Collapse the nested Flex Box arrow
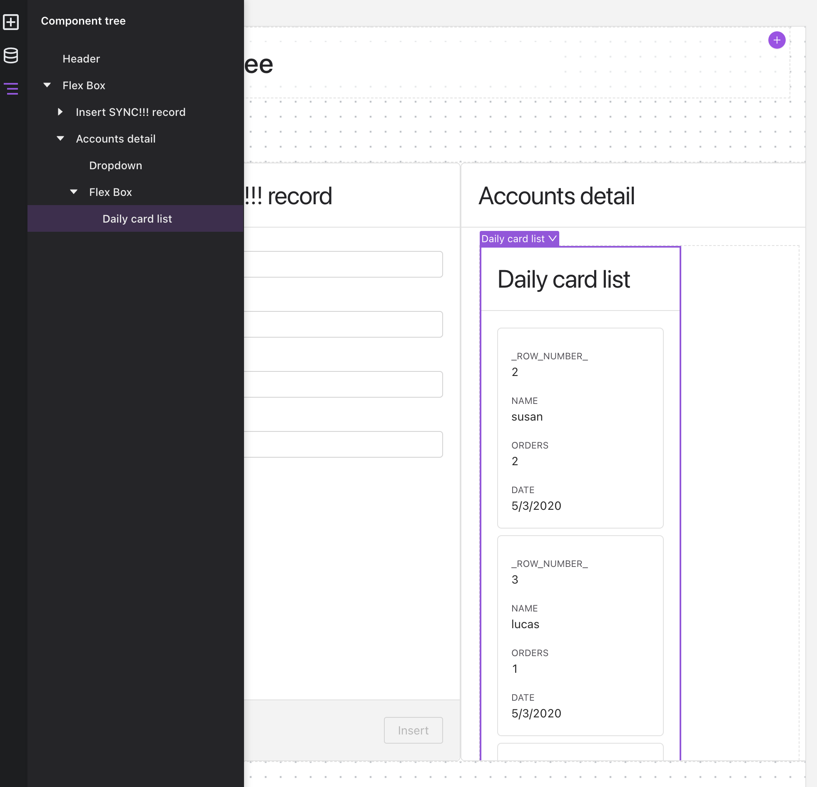The width and height of the screenshot is (817, 787). pos(74,192)
